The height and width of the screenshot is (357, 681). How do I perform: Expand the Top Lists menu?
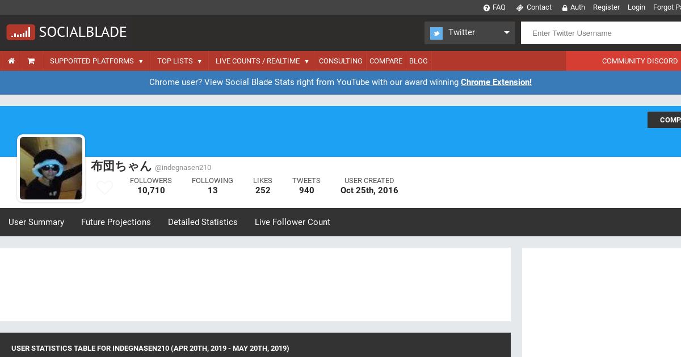(x=179, y=61)
